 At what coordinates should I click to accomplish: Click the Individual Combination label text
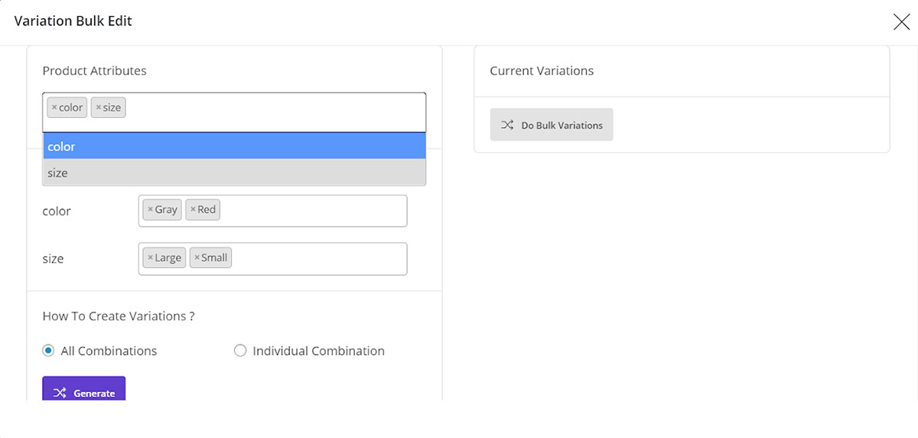pyautogui.click(x=318, y=351)
